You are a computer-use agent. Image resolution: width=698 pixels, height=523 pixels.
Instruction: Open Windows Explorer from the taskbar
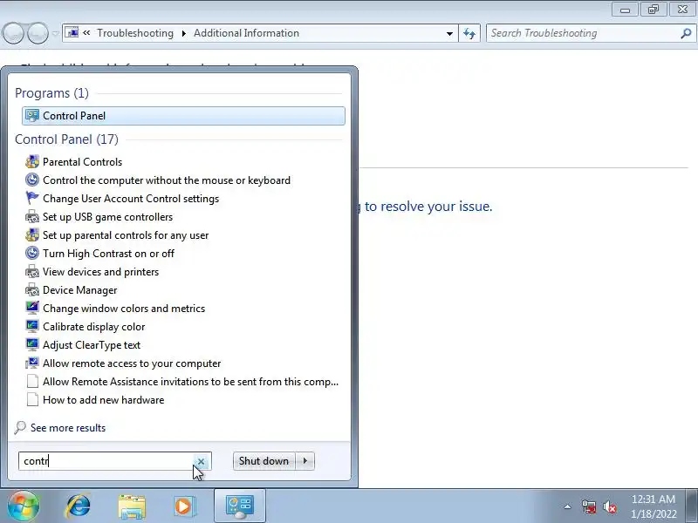[132, 506]
